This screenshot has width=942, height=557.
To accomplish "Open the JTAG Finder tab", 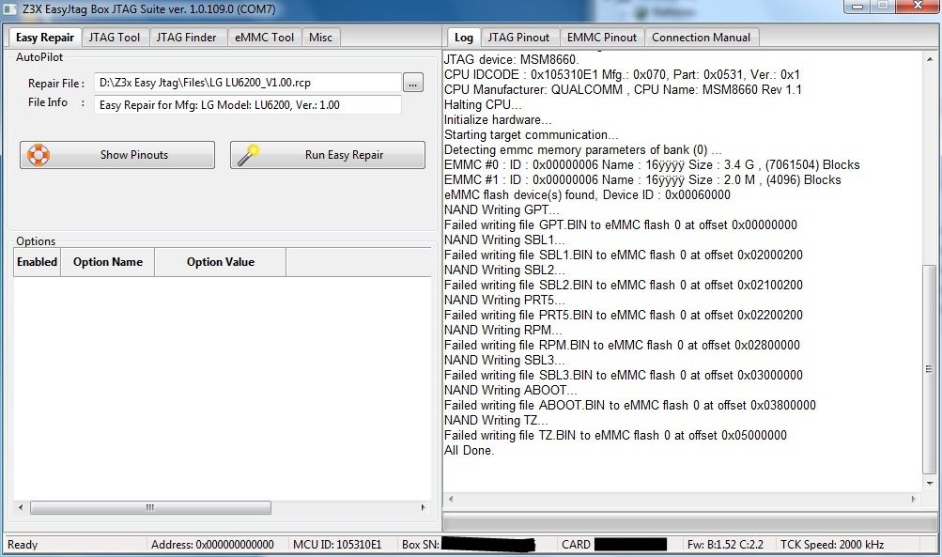I will pos(186,38).
